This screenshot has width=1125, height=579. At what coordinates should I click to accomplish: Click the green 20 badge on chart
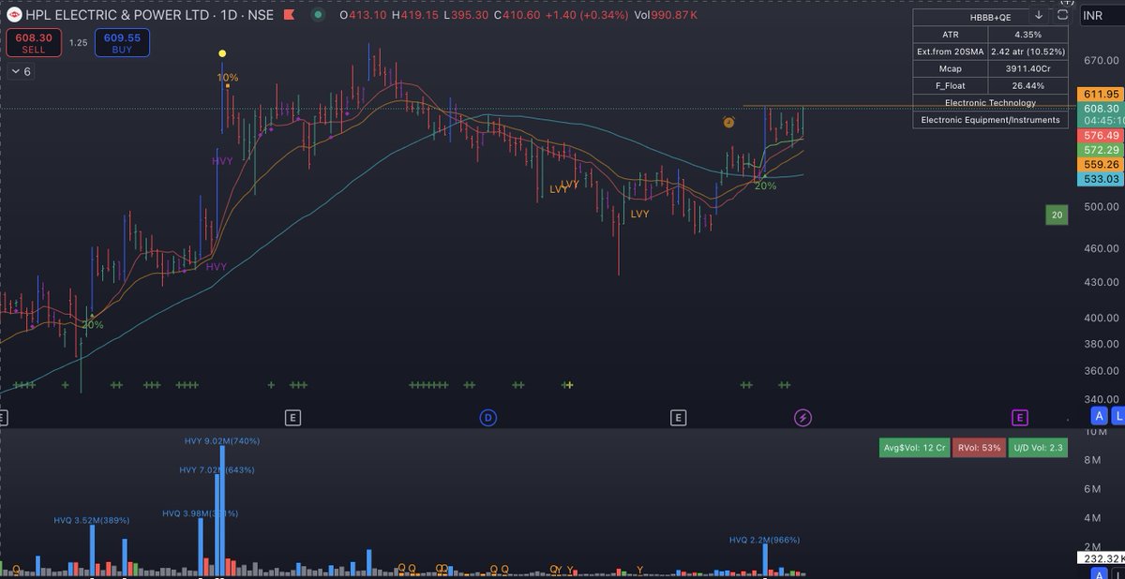(1057, 215)
